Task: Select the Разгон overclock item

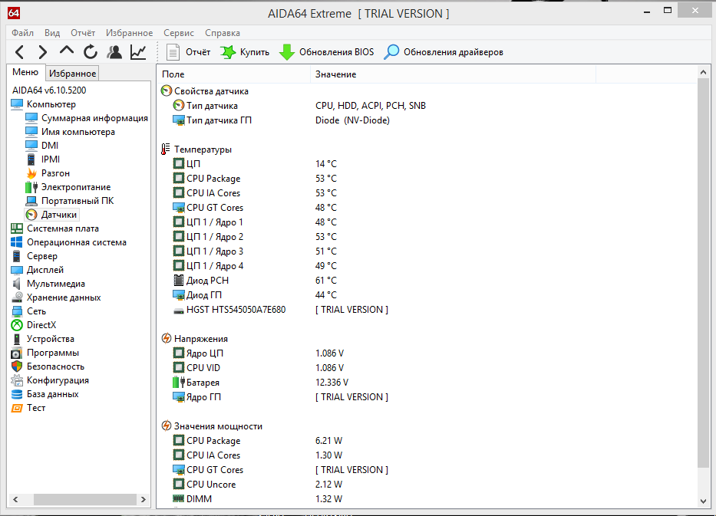Action: [55, 173]
